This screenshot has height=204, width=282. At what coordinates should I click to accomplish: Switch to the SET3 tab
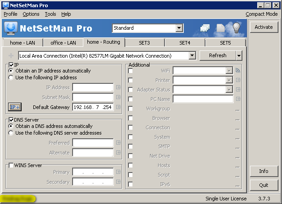click(x=144, y=43)
